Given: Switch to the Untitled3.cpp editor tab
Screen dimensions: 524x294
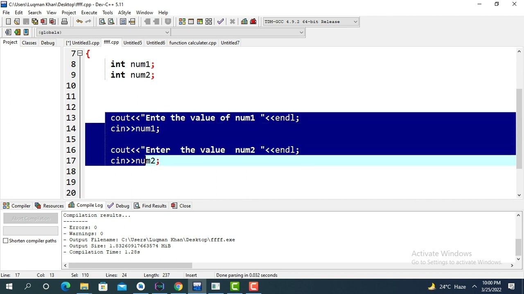Looking at the screenshot, I should (83, 43).
